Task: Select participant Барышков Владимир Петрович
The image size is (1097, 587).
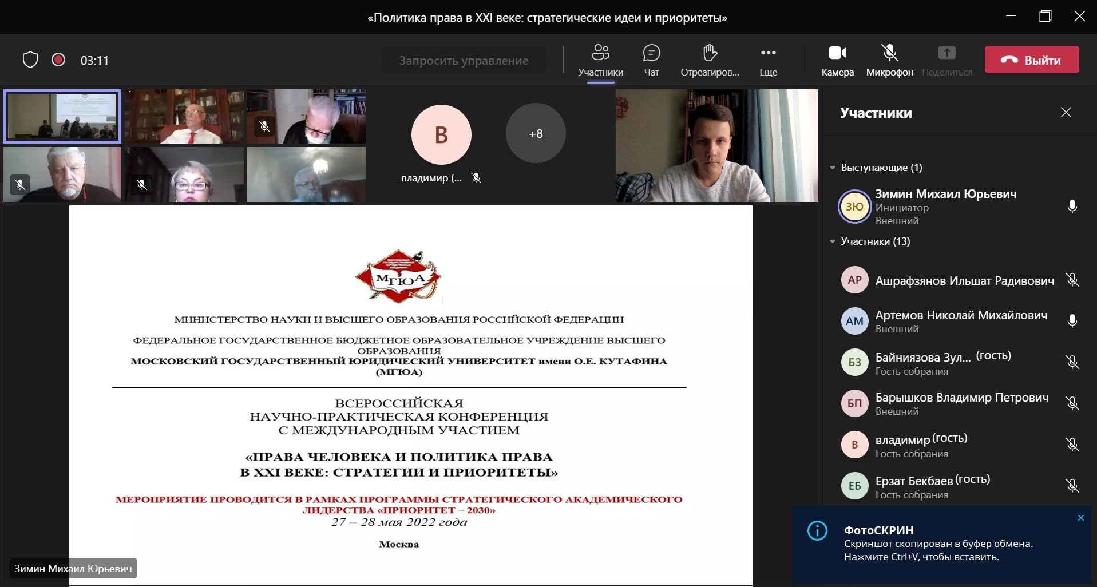Action: [961, 403]
